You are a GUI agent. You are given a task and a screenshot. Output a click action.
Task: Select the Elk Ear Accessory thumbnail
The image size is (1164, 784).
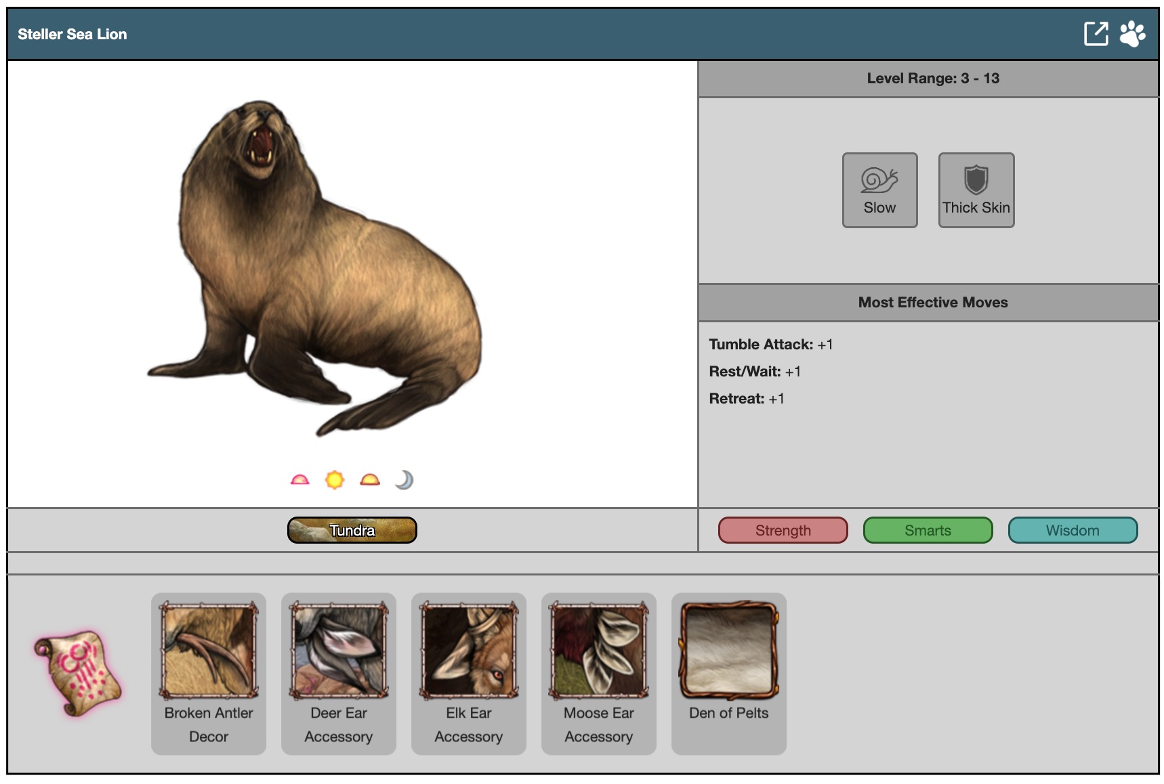coord(469,651)
